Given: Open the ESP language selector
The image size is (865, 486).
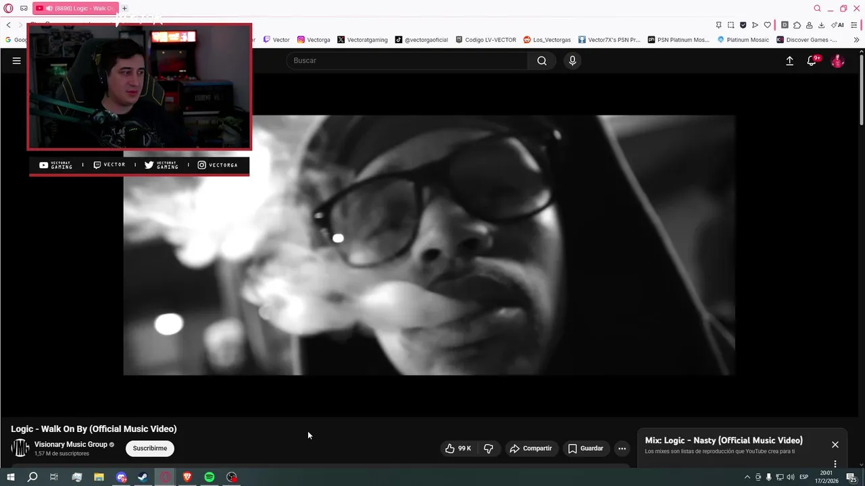Looking at the screenshot, I should (804, 477).
